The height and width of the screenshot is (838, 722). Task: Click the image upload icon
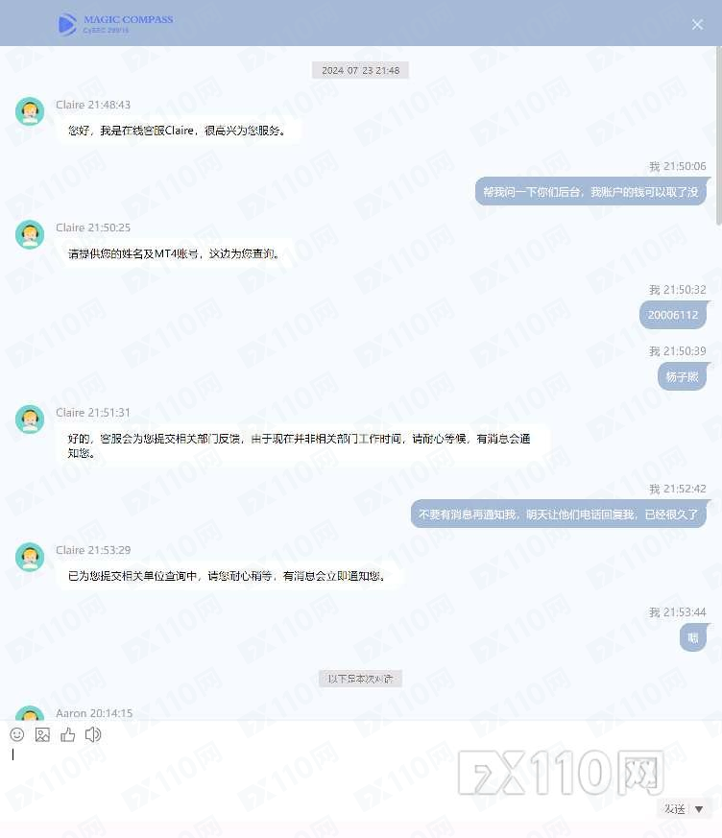[42, 734]
